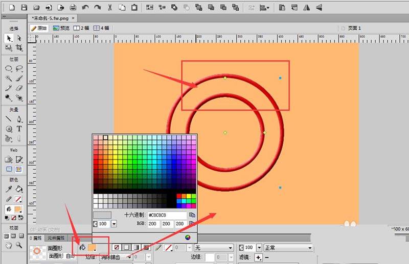The image size is (409, 264).
Task: Expand the fill edge 消除锯齿 dropdown
Action: coord(129,258)
